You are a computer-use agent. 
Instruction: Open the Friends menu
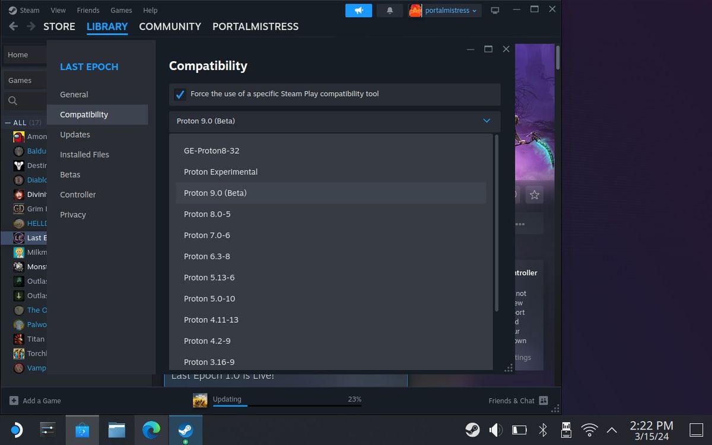pos(88,10)
